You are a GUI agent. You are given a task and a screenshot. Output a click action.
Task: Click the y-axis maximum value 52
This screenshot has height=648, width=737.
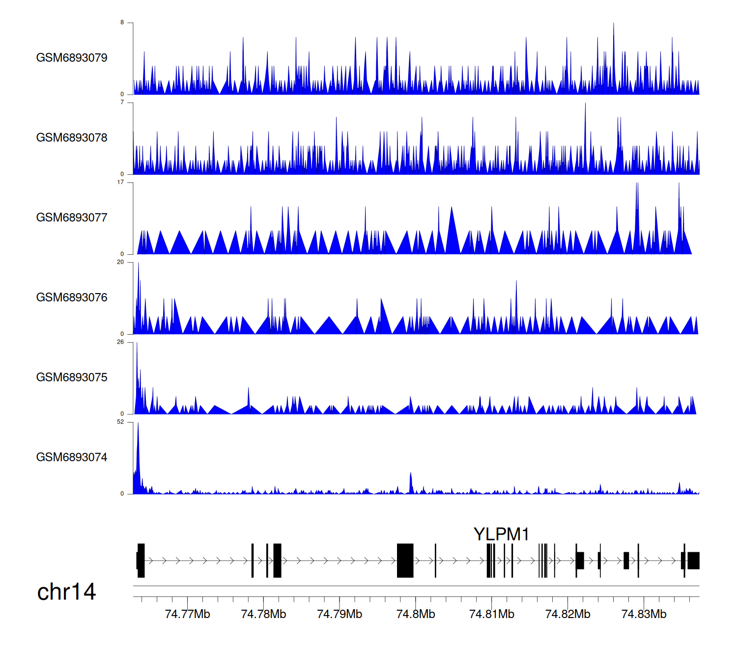coord(120,422)
